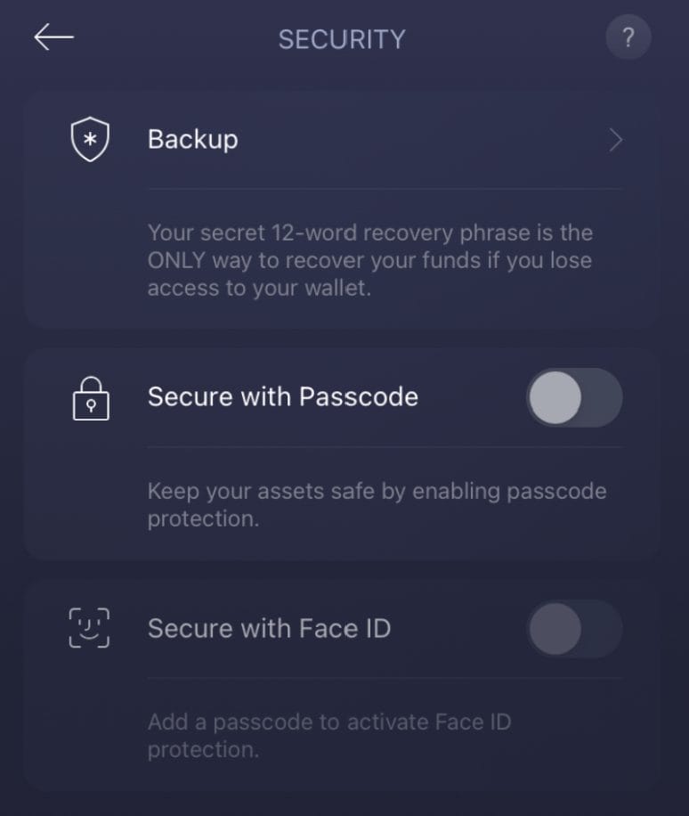
Task: Expand Backup using the right chevron
Action: click(x=616, y=140)
